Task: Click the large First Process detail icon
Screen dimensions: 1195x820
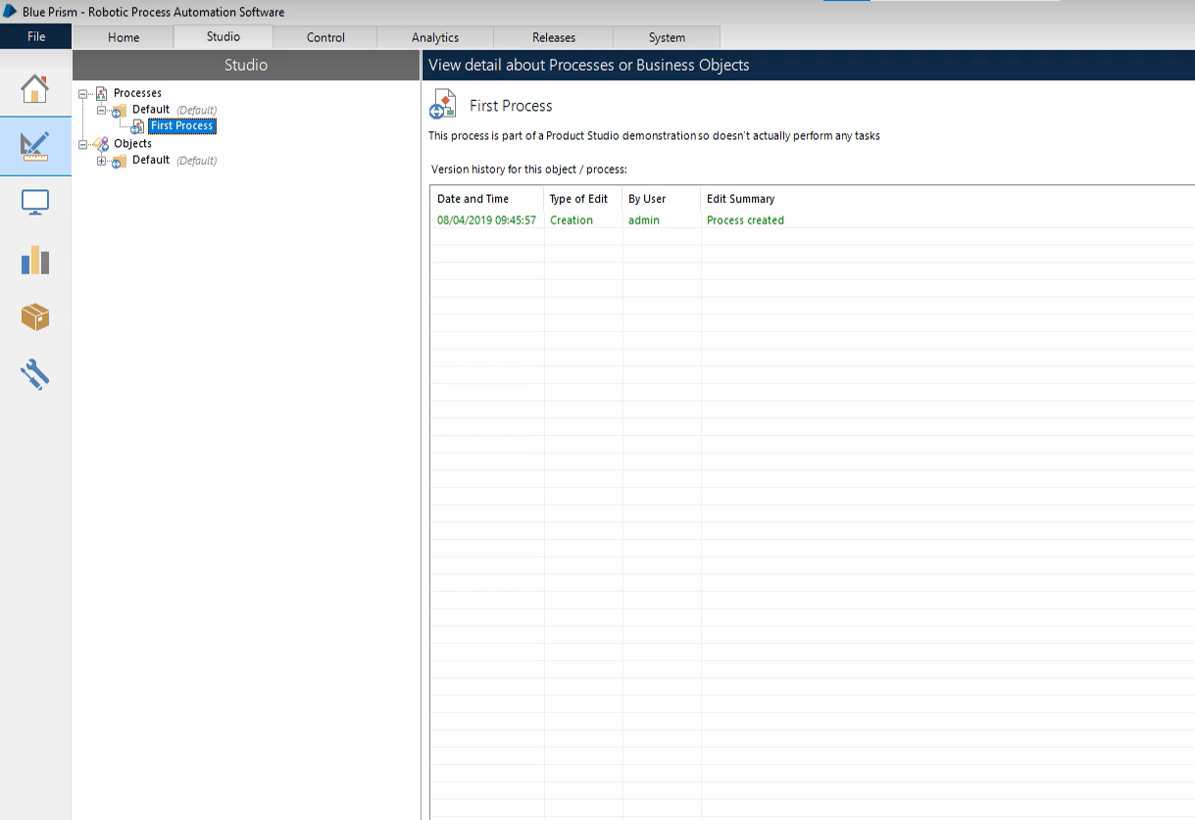Action: (443, 104)
